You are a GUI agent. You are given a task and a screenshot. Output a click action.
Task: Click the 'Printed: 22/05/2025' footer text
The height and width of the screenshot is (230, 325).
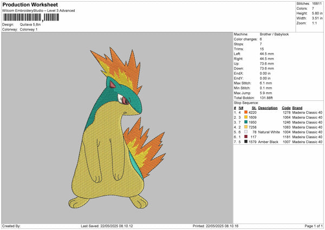click(x=216, y=226)
